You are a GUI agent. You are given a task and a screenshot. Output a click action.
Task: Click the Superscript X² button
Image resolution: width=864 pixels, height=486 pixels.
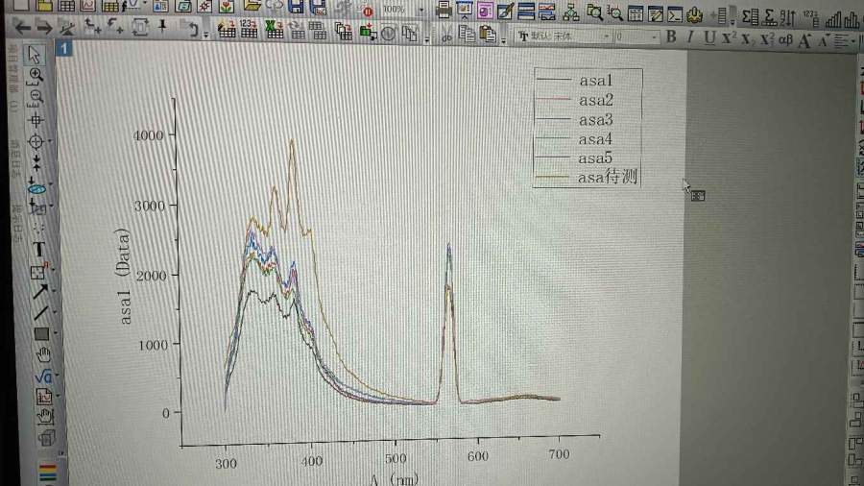coord(729,38)
